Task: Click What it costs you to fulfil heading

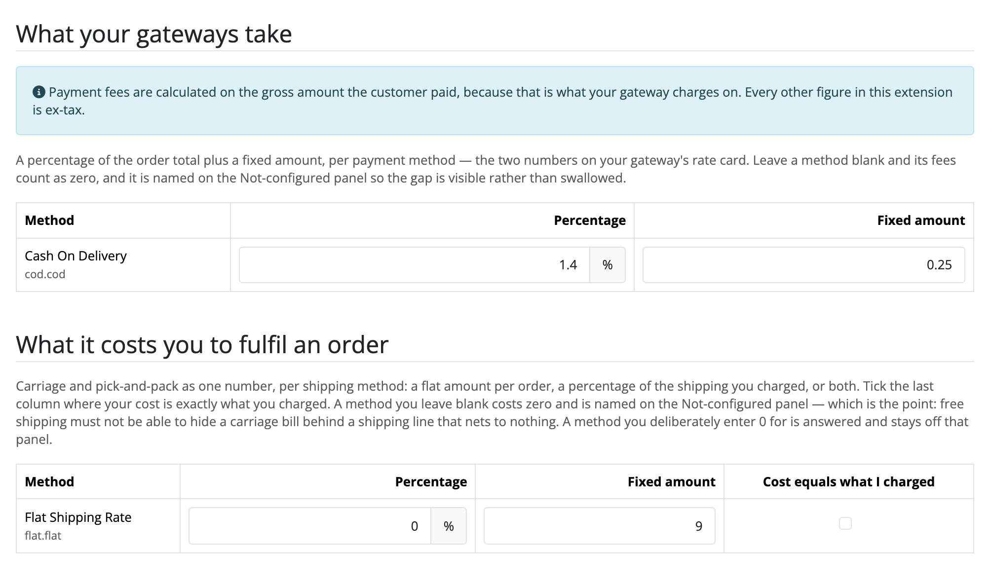Action: [202, 344]
